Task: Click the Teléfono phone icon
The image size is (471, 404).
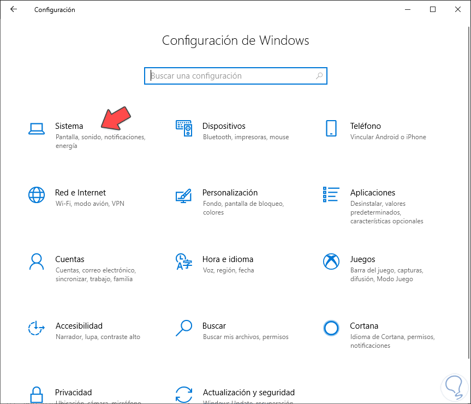Action: coord(331,128)
